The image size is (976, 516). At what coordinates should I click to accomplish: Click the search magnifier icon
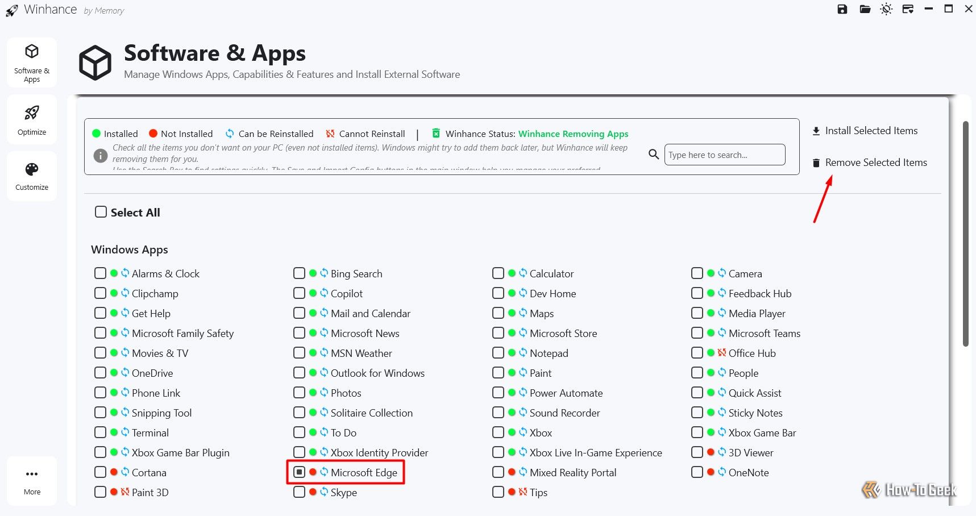click(x=654, y=154)
